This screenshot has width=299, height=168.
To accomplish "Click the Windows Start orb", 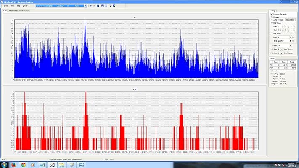I will tap(4, 165).
